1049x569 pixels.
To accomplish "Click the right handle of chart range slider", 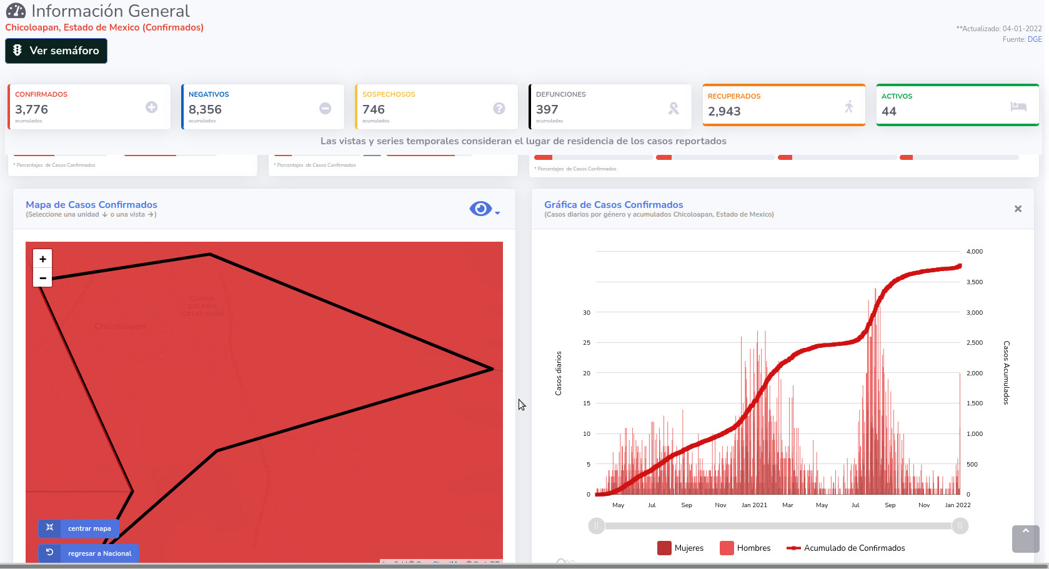I will pyautogui.click(x=960, y=526).
